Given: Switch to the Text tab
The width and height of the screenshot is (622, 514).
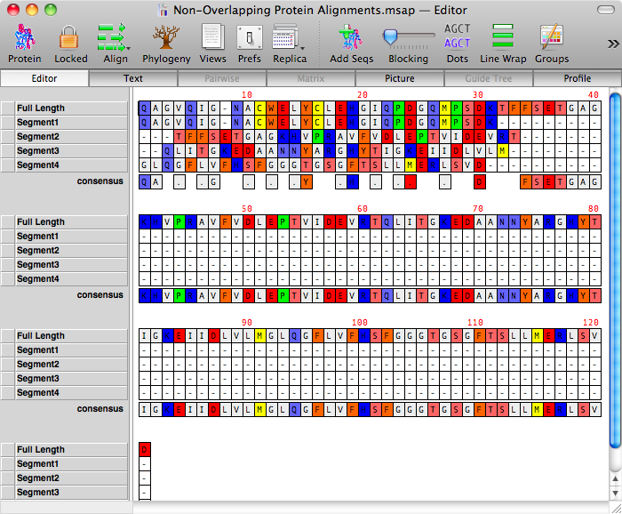Looking at the screenshot, I should [133, 78].
